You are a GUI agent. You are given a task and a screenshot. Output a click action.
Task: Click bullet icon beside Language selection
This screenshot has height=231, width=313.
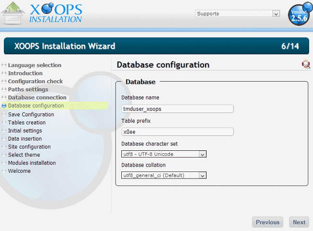(4, 65)
